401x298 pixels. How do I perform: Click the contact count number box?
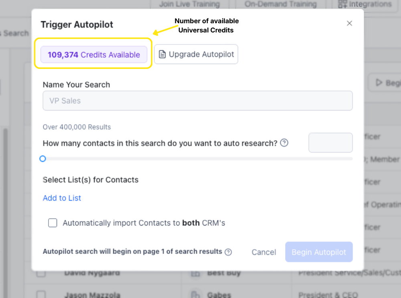tap(330, 143)
